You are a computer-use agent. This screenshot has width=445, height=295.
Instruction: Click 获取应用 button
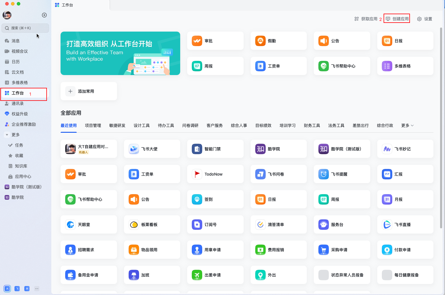pyautogui.click(x=366, y=19)
